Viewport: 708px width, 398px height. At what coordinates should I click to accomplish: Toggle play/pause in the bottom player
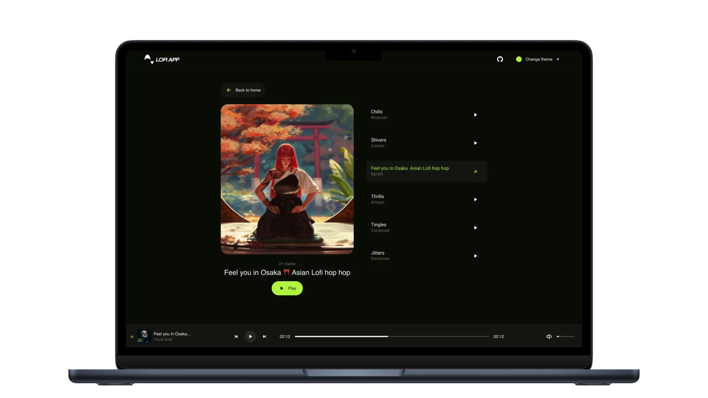pyautogui.click(x=250, y=336)
